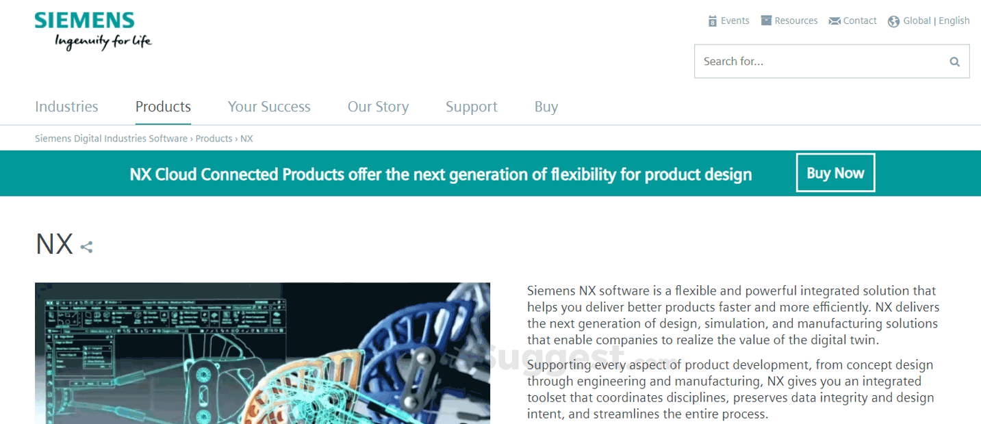
Task: Click the Global | English language link
Action: tap(937, 21)
